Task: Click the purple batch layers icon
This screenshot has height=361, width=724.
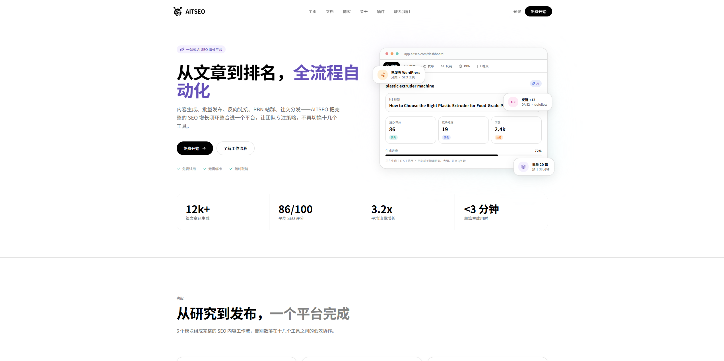Action: click(523, 167)
